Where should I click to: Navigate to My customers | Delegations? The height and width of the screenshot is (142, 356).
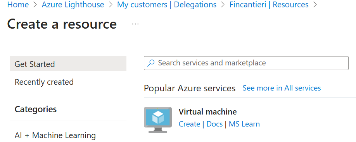[x=167, y=5]
